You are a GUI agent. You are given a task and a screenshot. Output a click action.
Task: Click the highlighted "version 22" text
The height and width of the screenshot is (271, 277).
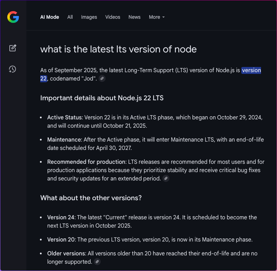[x=251, y=70]
